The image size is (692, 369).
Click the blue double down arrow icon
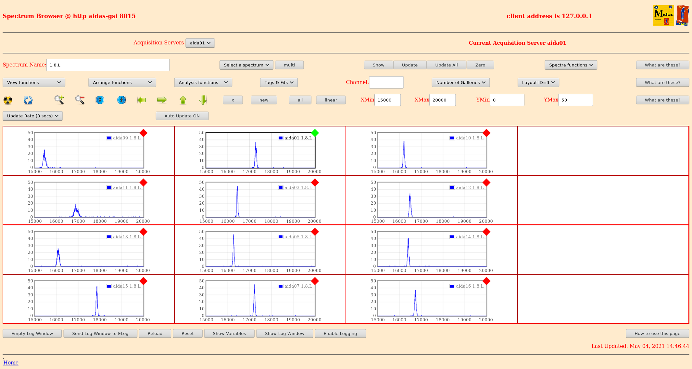[100, 100]
